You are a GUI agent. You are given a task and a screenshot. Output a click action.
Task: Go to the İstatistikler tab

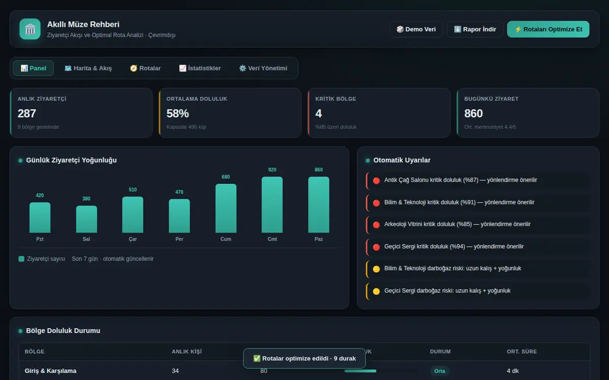[200, 68]
